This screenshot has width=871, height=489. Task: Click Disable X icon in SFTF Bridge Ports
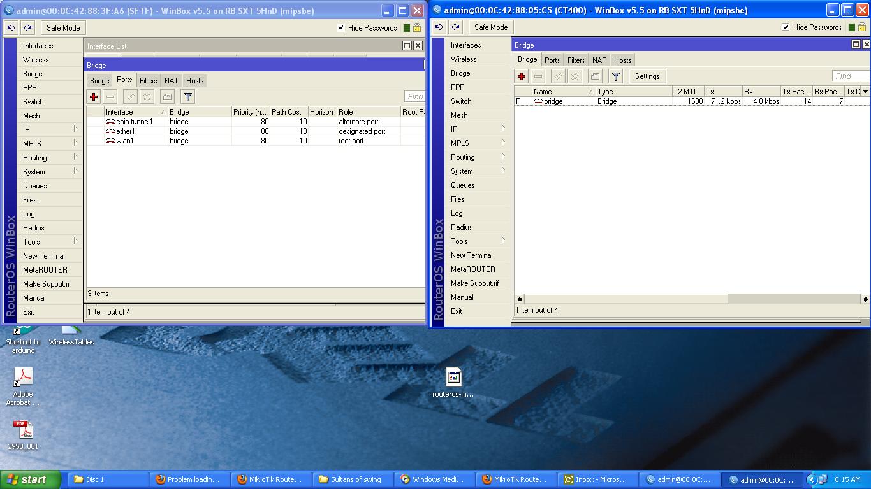click(147, 97)
